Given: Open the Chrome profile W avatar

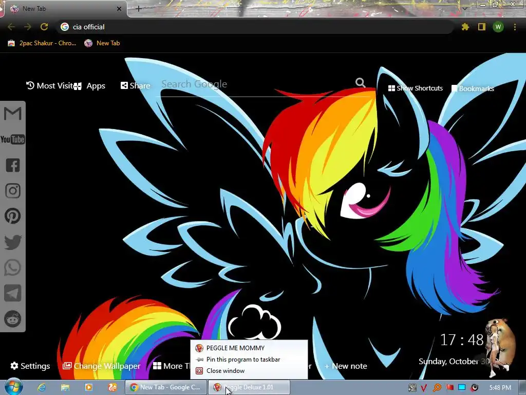Looking at the screenshot, I should [498, 27].
